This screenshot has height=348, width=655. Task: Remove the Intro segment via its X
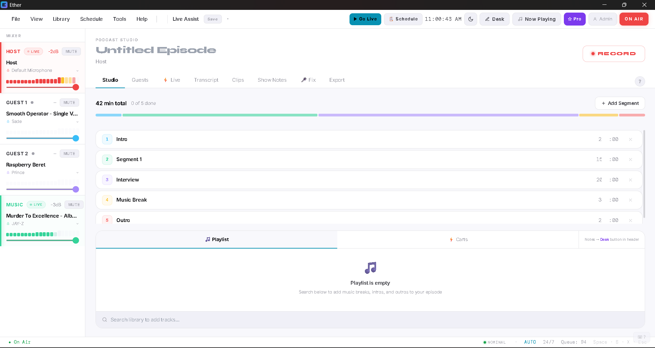pos(630,139)
